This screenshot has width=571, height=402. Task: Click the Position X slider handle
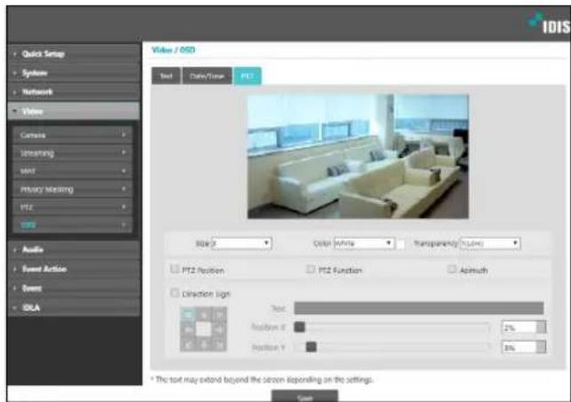(x=299, y=327)
